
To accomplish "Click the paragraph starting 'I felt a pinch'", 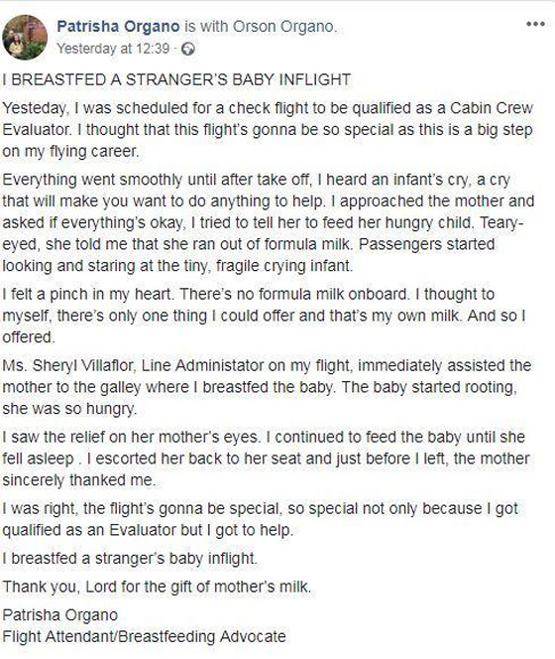I will 264,316.
